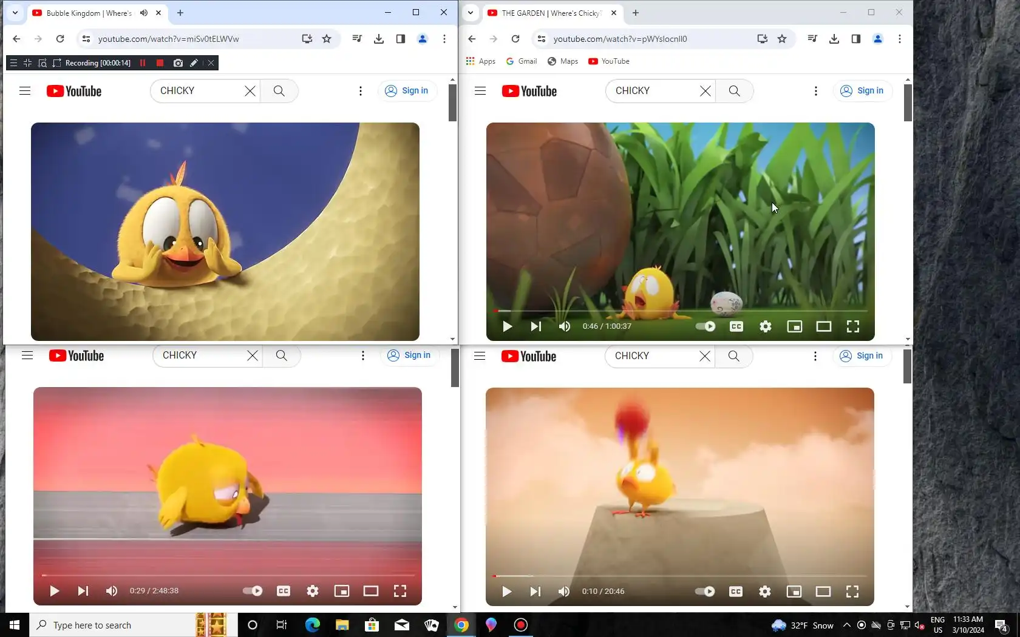Viewport: 1020px width, 637px height.
Task: Go back in the Bubble Kingdom window
Action: tap(16, 39)
